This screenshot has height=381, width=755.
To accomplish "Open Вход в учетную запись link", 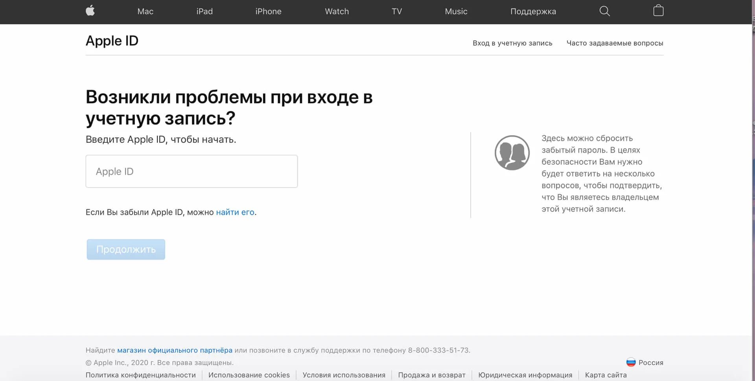I will (x=512, y=43).
